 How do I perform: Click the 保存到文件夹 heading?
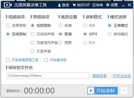tap(21, 68)
